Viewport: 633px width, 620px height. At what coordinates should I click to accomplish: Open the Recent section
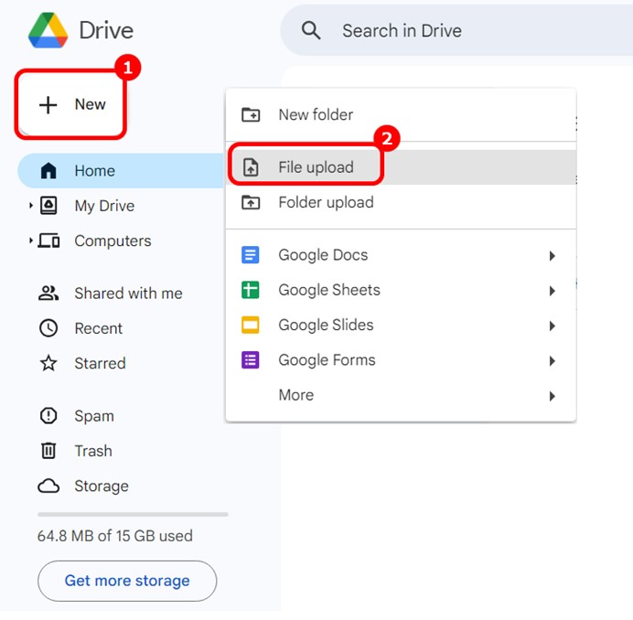99,328
